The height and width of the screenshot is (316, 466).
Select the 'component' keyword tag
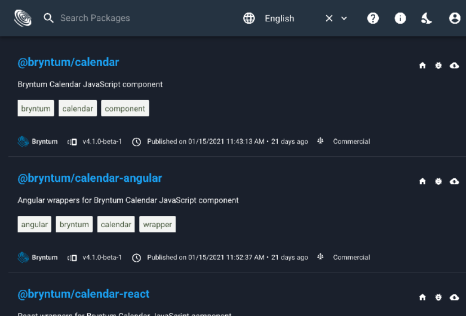coord(125,109)
